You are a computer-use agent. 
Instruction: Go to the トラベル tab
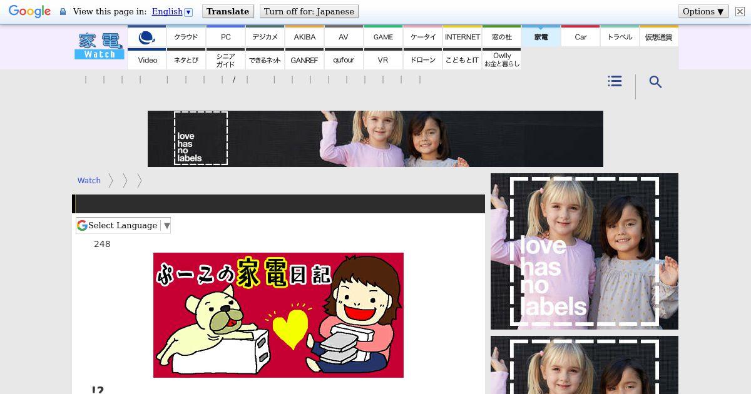(620, 37)
